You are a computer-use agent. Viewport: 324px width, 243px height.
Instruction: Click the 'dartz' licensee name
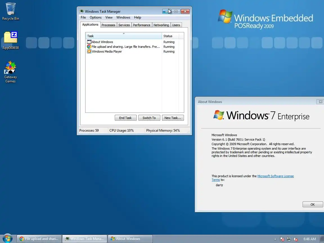(219, 185)
